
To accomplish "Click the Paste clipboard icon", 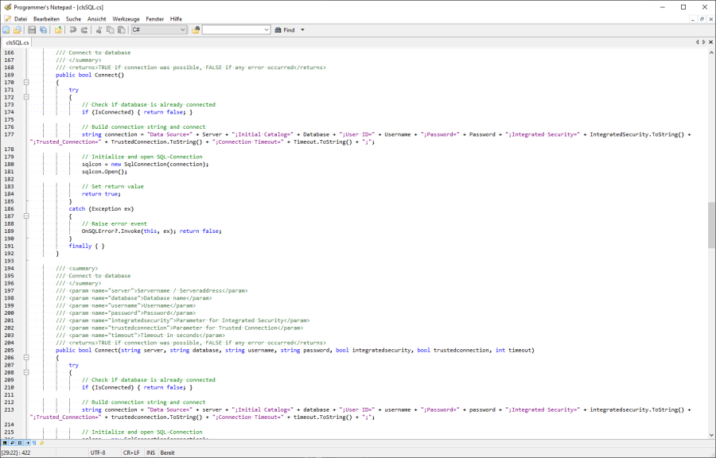I will point(121,29).
